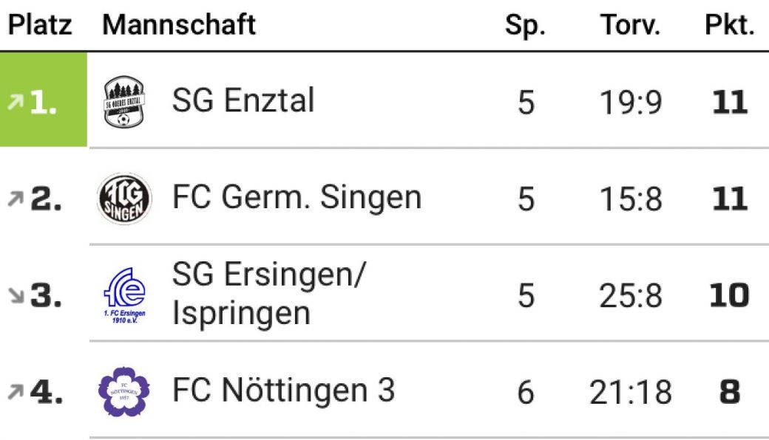This screenshot has height=440, width=769.
Task: Click the Platz column header
Action: tap(40, 25)
